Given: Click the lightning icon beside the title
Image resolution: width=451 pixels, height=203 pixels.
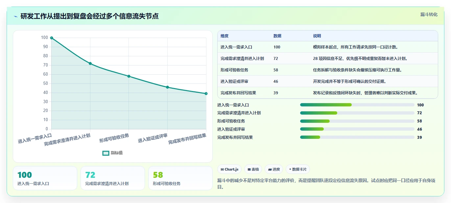Looking at the screenshot, I should point(15,16).
